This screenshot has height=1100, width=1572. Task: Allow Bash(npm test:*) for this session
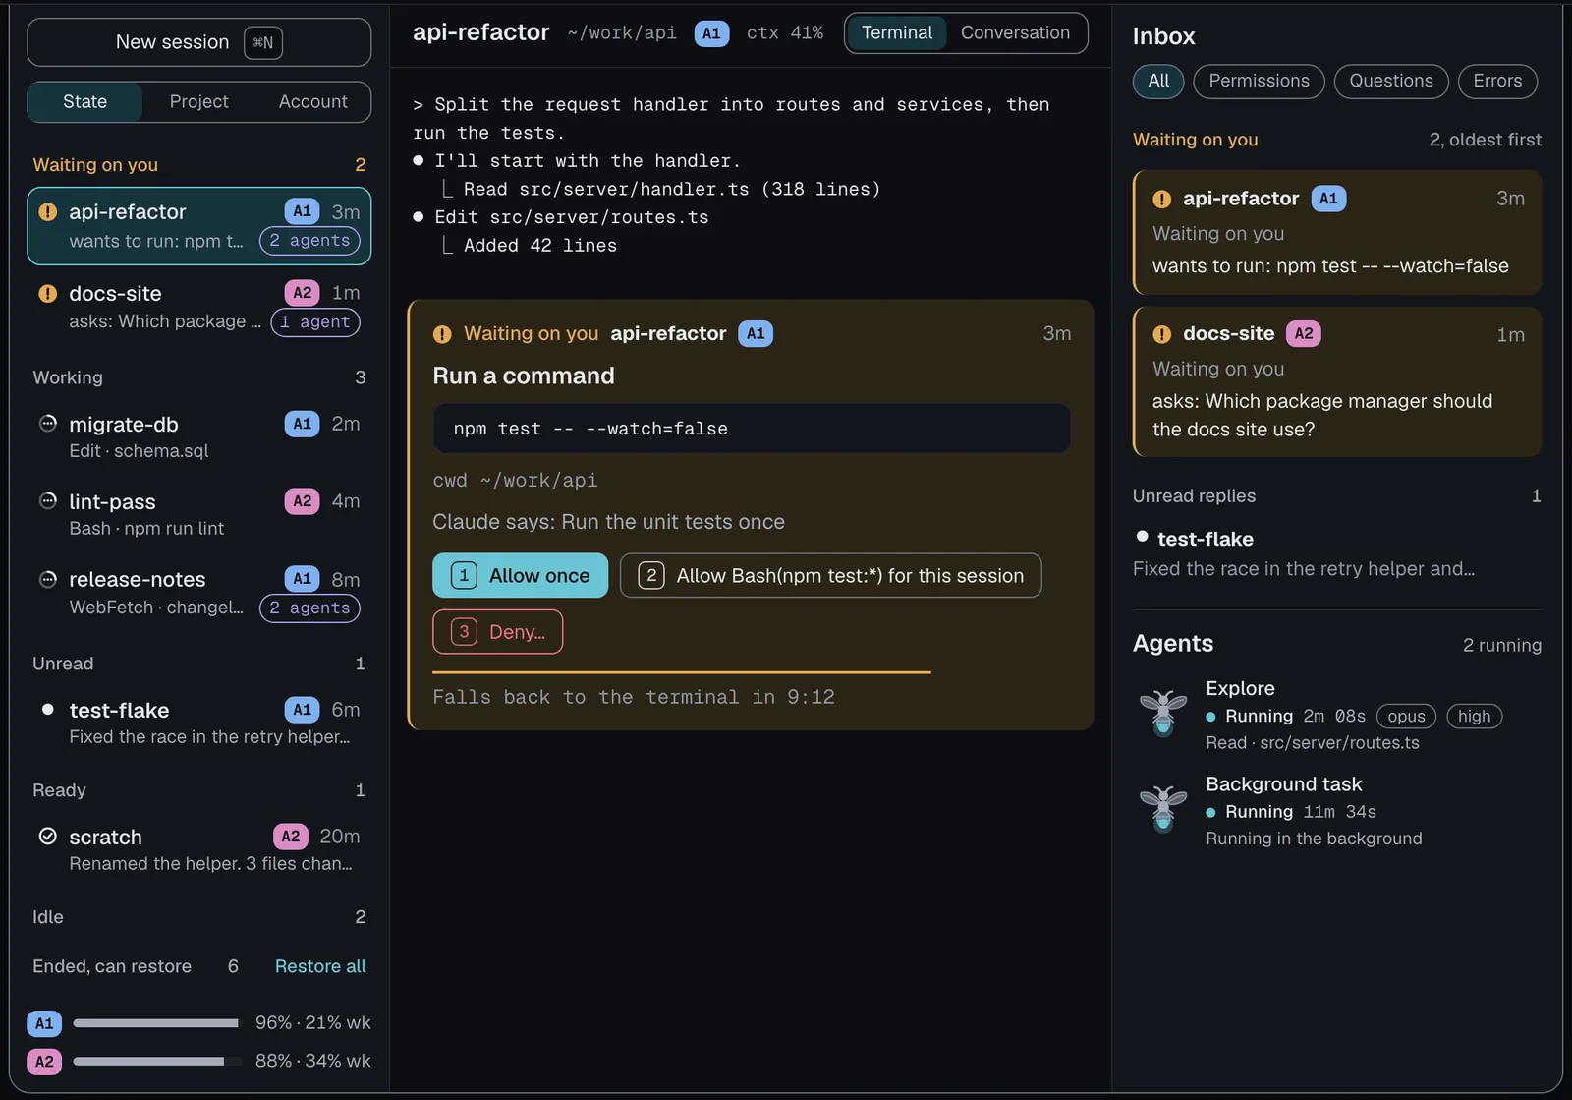point(830,576)
